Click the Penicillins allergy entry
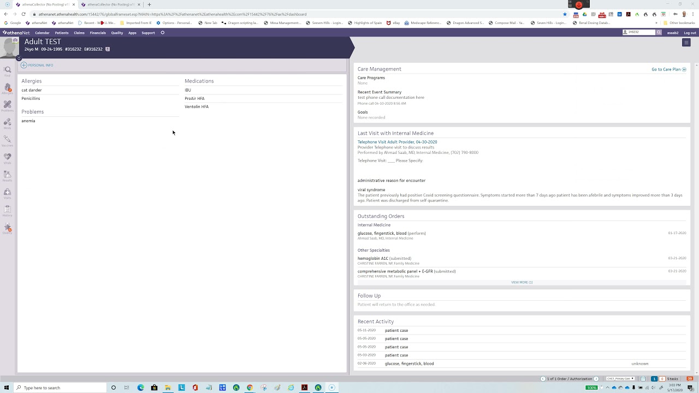Image resolution: width=699 pixels, height=393 pixels. [x=31, y=98]
